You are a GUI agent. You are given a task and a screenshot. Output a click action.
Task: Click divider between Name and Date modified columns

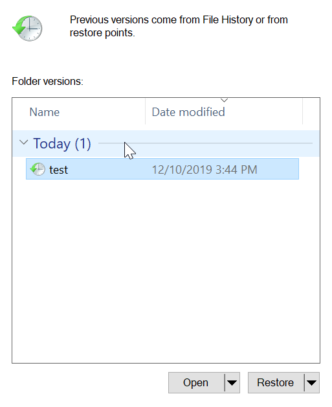146,111
